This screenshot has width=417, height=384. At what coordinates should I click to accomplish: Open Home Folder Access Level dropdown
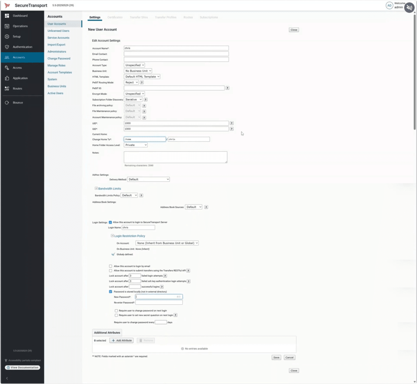tap(136, 145)
